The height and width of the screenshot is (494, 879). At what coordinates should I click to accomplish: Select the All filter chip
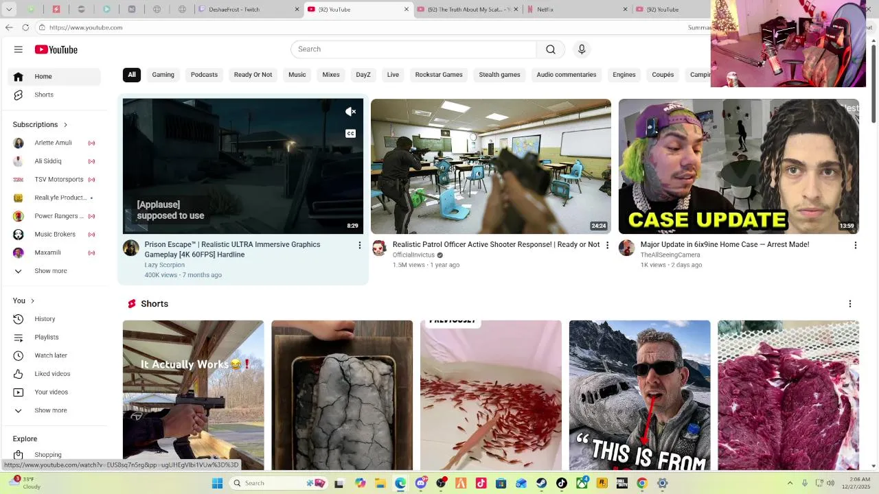132,75
